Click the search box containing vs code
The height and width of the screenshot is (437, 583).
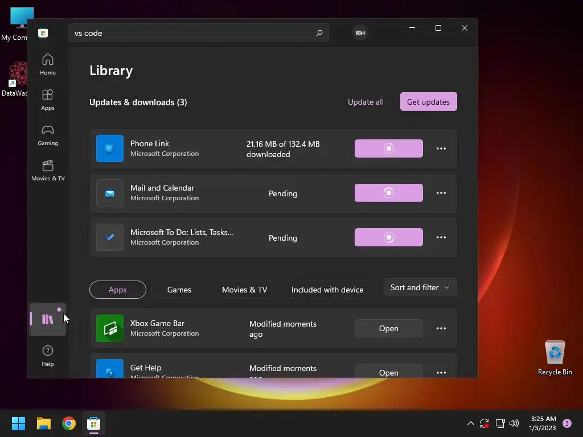point(199,32)
